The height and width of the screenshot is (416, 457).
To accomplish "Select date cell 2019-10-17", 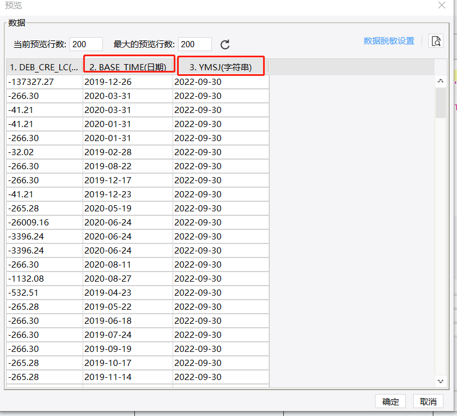I will (128, 363).
